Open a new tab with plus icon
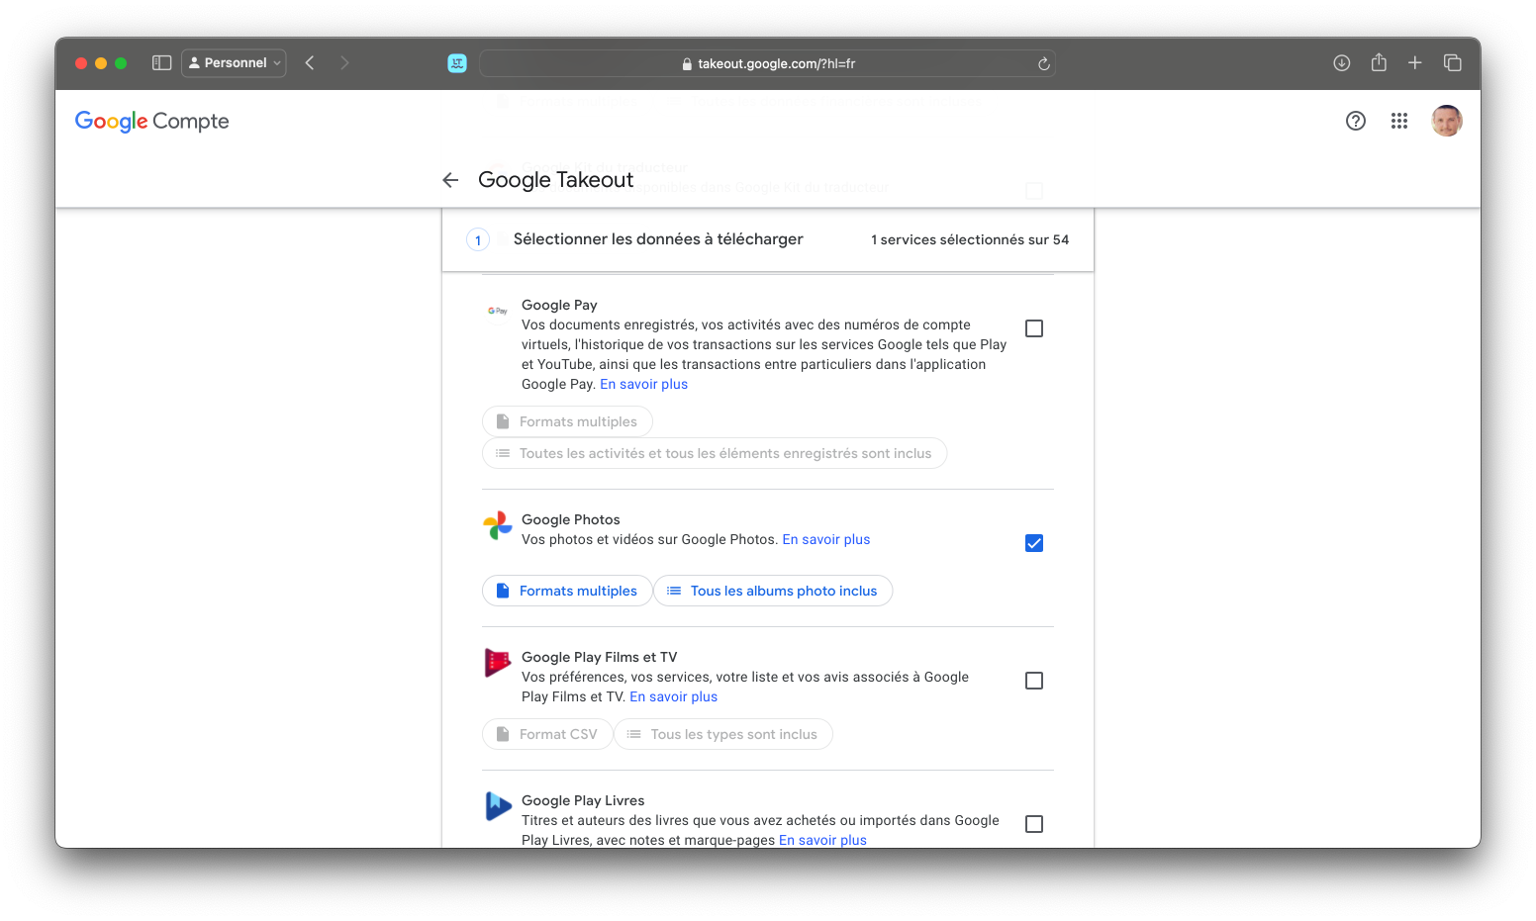1536x921 pixels. [1415, 63]
